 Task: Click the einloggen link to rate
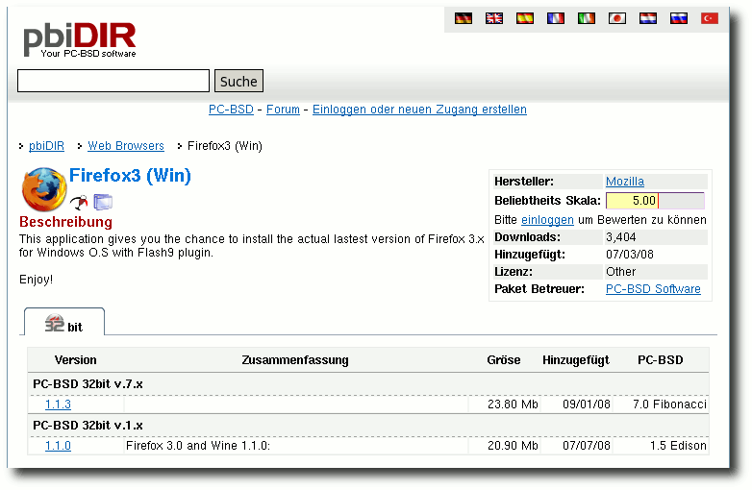[547, 219]
